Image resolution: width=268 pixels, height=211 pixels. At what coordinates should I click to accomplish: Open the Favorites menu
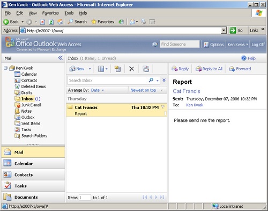pos(50,13)
